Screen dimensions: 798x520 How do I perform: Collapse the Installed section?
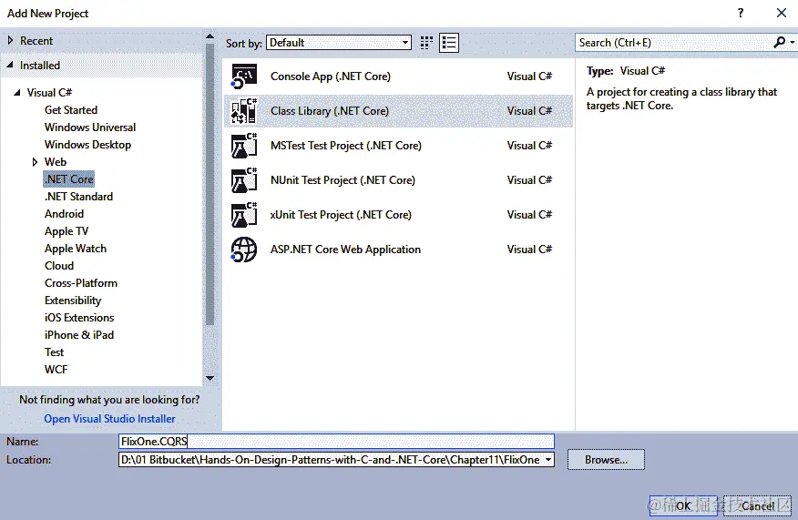coord(10,65)
